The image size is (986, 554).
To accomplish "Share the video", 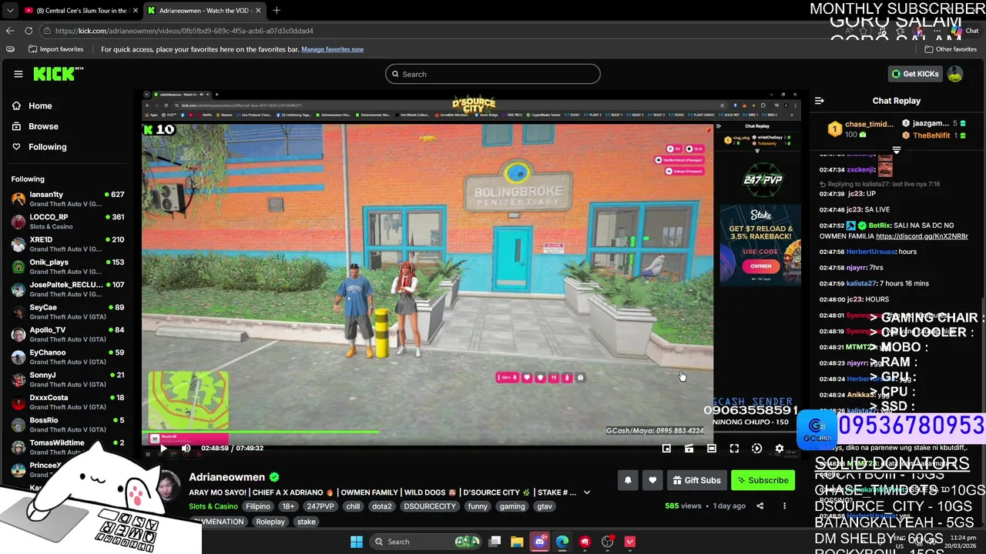I will 760,506.
